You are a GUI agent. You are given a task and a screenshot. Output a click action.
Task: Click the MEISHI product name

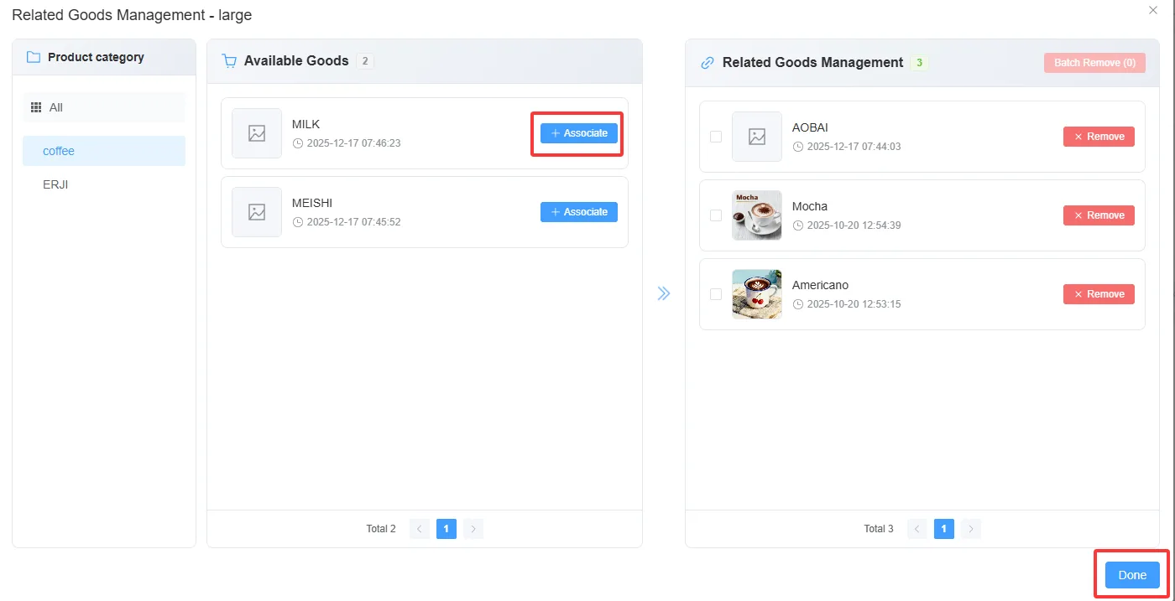pos(312,203)
